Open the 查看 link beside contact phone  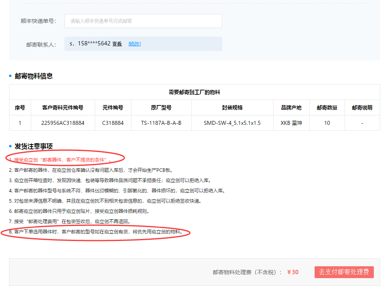pos(117,44)
